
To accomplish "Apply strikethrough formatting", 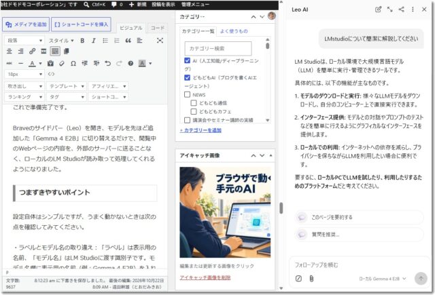I will (10, 63).
